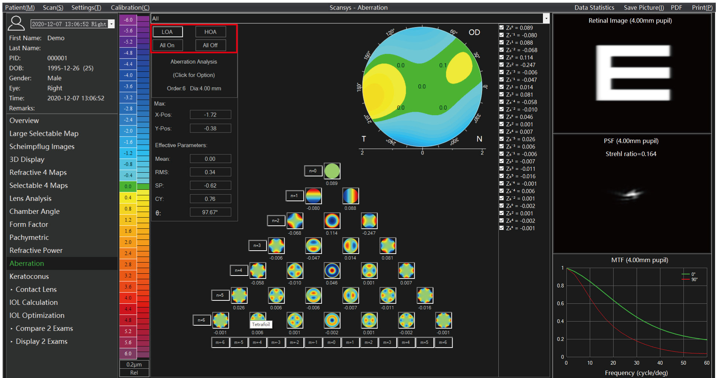Click the RMS value field showing 0.34
The image size is (718, 378).
[x=210, y=172]
